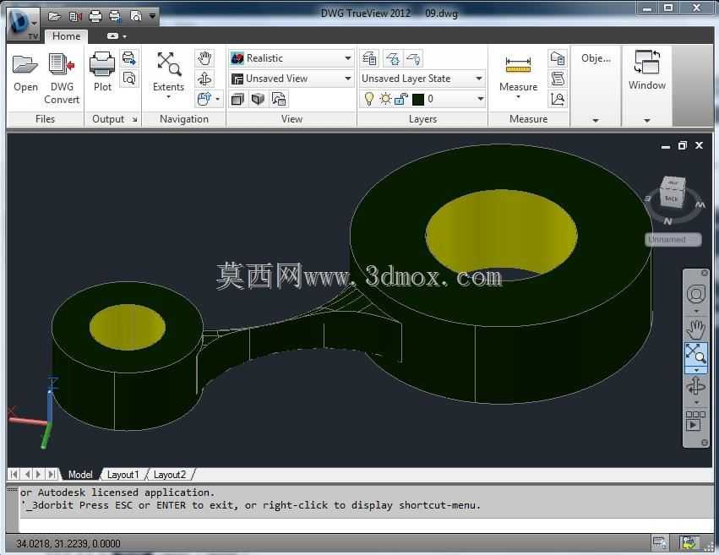
Task: Click the DWG Convert ribbon button
Action: [x=62, y=78]
